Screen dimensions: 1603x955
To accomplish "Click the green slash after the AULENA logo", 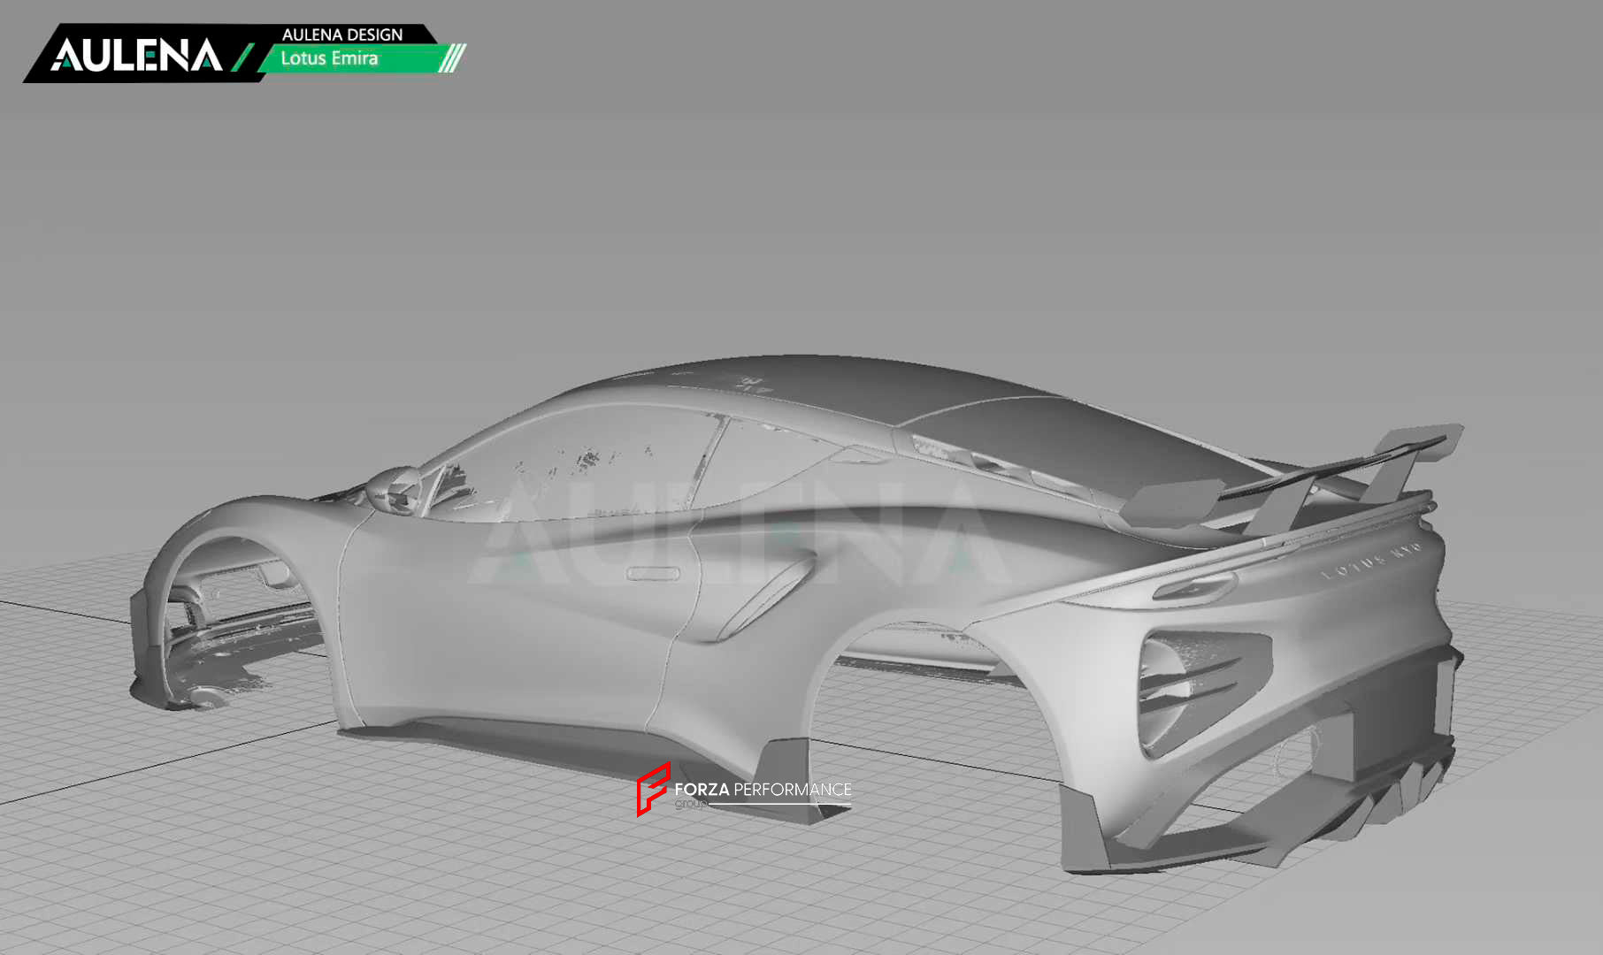I will point(242,57).
